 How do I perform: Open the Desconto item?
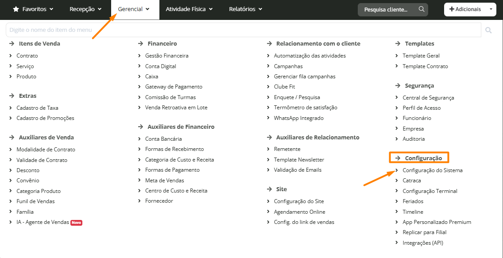pos(28,170)
